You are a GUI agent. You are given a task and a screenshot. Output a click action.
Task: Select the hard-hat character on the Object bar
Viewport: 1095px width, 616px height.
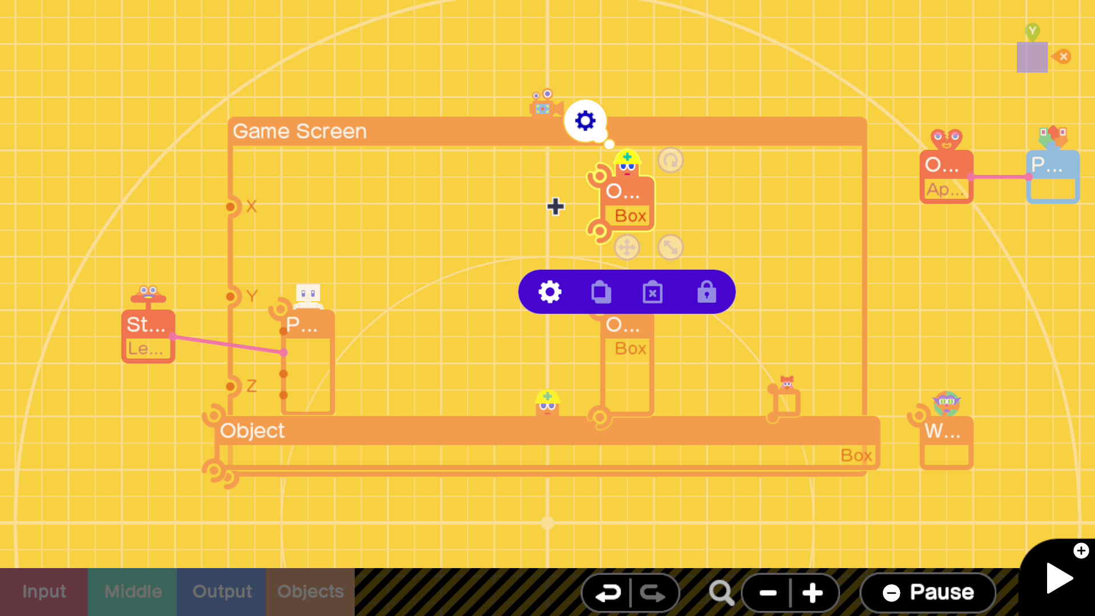547,403
